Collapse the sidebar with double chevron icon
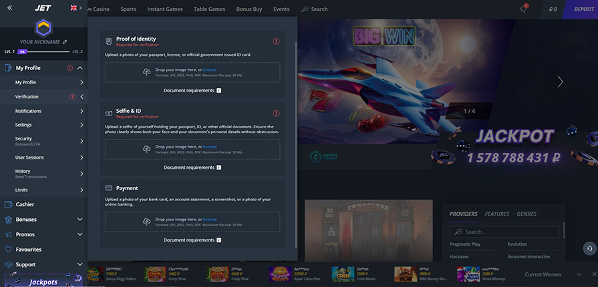Screen dimensions: 598x287 pos(9,8)
